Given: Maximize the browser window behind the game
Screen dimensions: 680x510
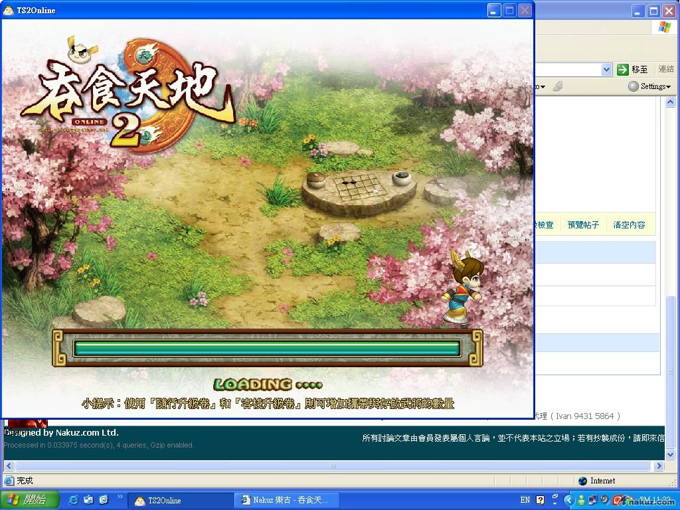Looking at the screenshot, I should [x=653, y=11].
